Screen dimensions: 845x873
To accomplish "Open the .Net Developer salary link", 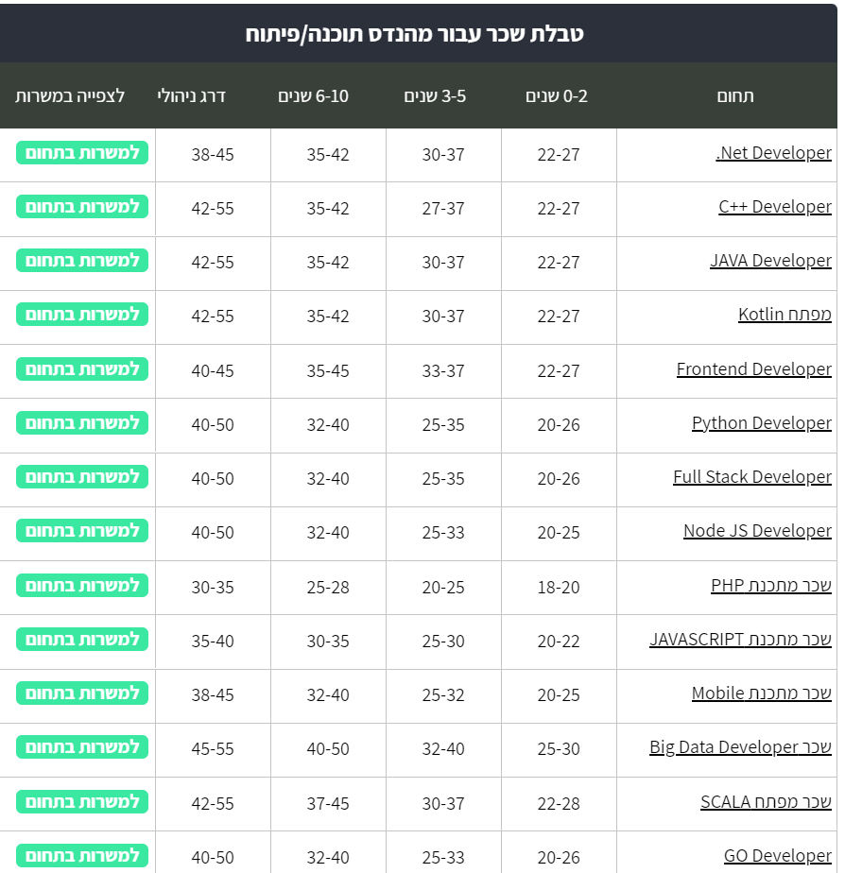I will (773, 153).
